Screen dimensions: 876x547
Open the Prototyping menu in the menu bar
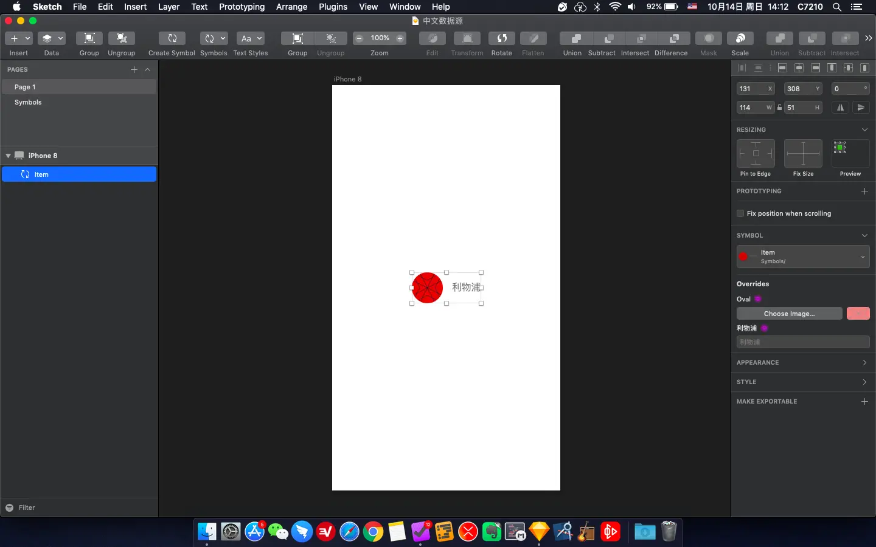[242, 7]
